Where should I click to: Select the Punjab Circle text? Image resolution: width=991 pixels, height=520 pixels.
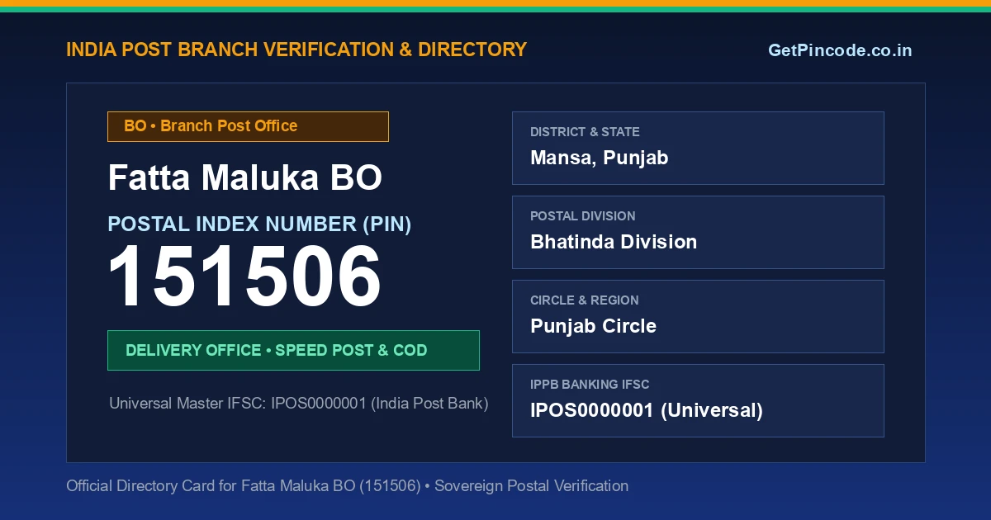(x=593, y=326)
